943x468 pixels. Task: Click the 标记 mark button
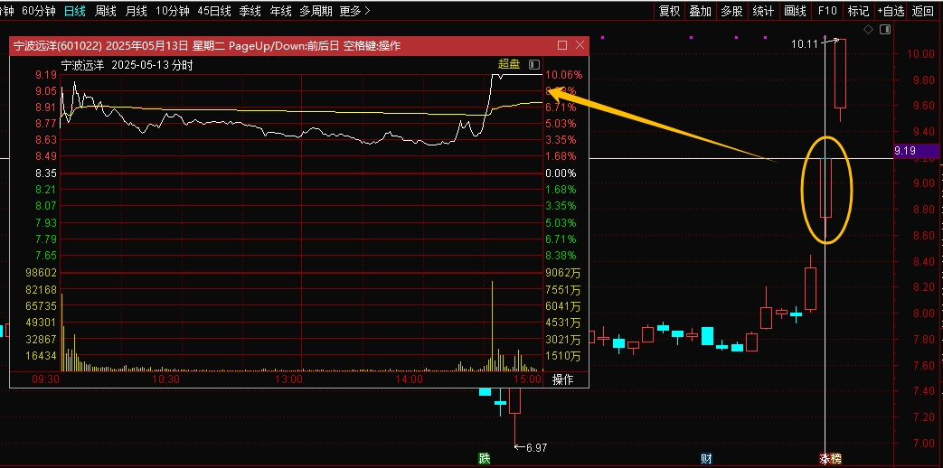tap(858, 10)
